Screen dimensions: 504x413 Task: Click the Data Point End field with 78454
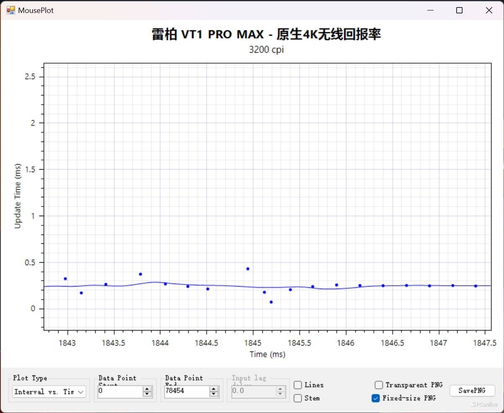[186, 392]
